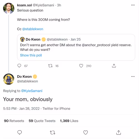Open the 5:53 PM Jan 28, 2022 timestamp
Screen dimensions: 139x139
click(x=21, y=108)
